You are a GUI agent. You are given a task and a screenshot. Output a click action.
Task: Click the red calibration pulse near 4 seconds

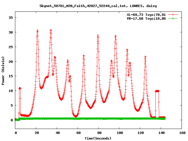[20, 88]
